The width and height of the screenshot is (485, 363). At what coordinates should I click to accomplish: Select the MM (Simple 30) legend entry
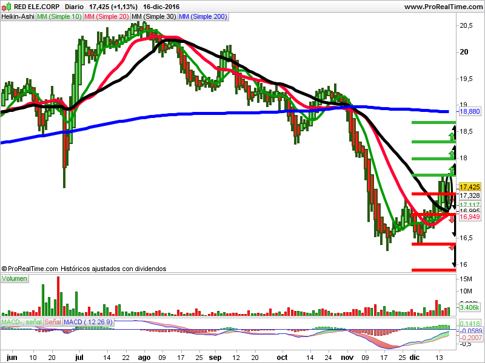point(153,16)
